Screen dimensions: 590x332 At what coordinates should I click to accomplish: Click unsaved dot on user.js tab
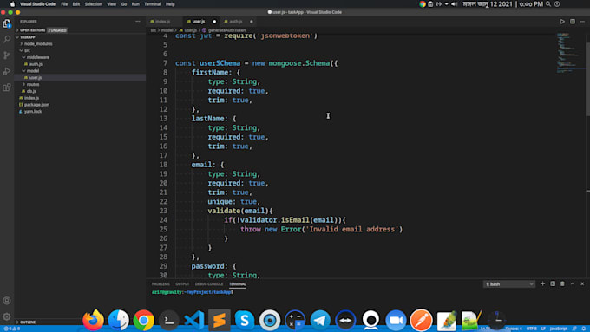point(214,22)
